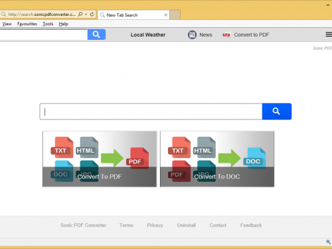Click the toolbar search input box

44,35
